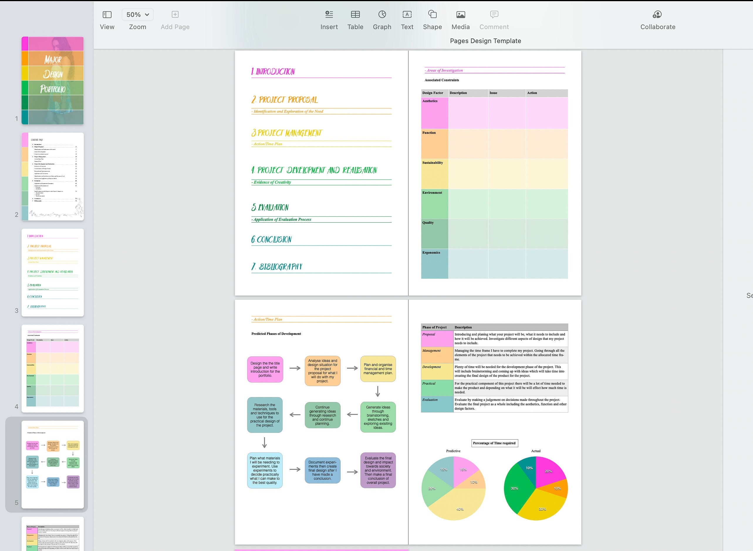Select the 'Management' phase cell
The height and width of the screenshot is (551, 753).
click(437, 355)
